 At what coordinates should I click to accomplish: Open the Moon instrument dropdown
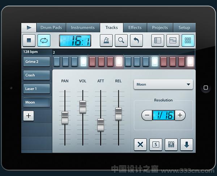click(163, 84)
